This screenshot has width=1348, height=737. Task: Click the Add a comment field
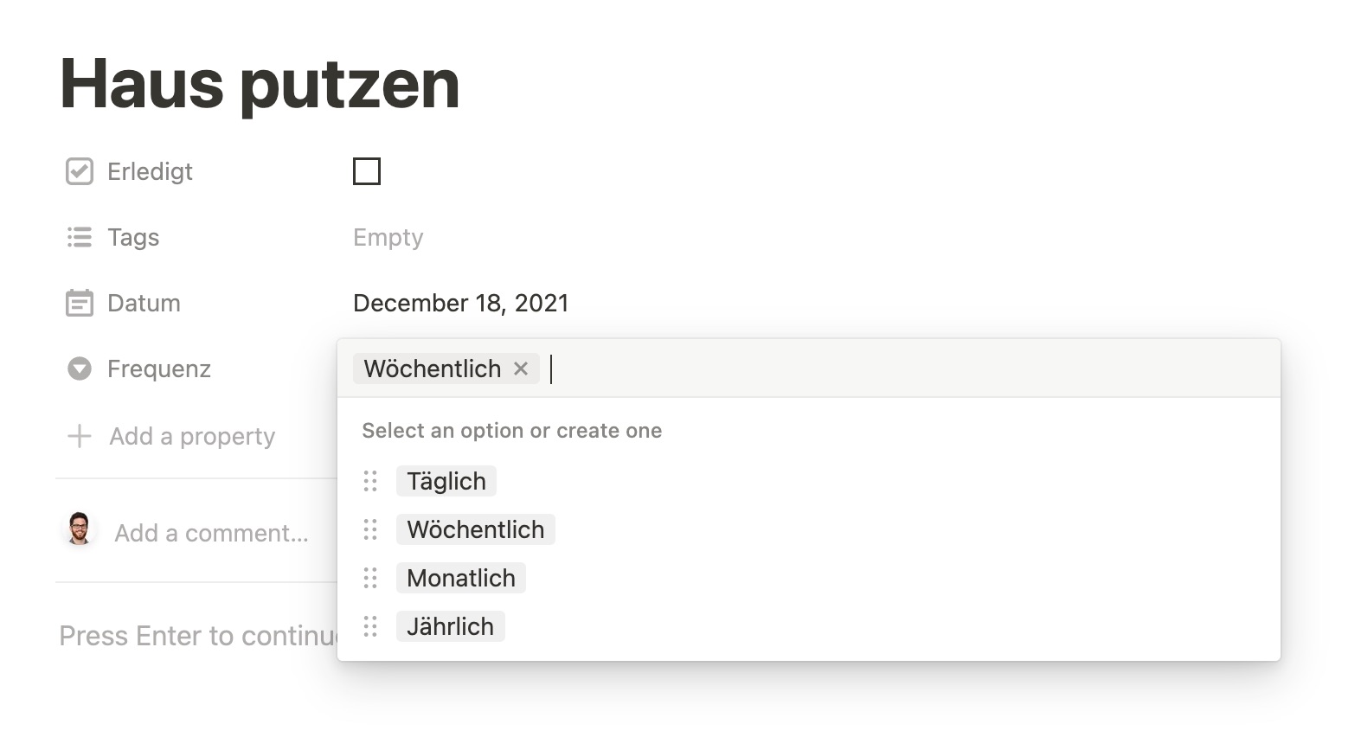point(212,533)
